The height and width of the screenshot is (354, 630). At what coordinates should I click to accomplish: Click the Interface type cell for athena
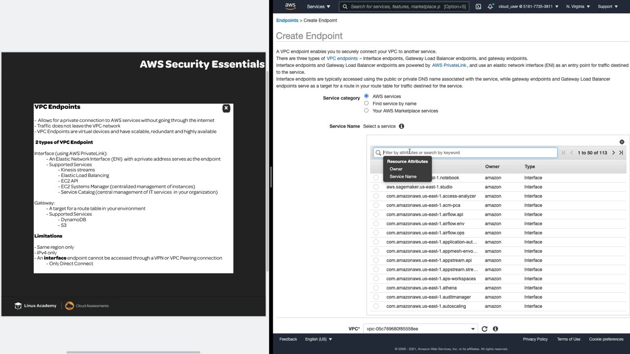533,288
